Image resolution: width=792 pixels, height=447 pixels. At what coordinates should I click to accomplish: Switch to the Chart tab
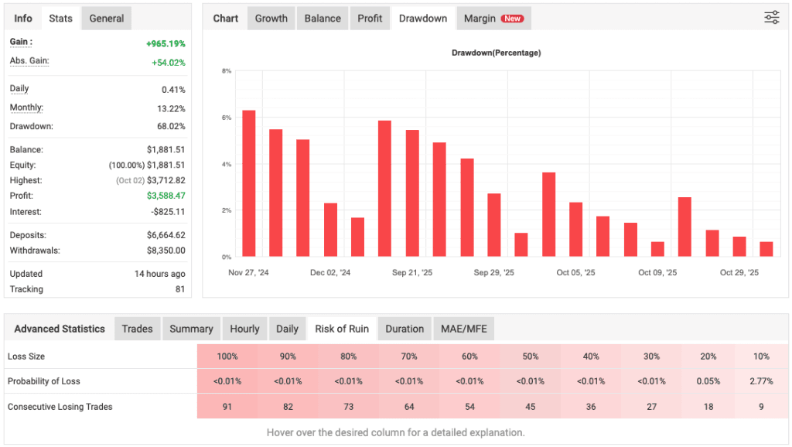225,19
